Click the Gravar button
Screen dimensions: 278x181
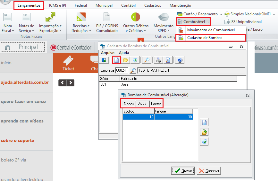[x=183, y=171]
